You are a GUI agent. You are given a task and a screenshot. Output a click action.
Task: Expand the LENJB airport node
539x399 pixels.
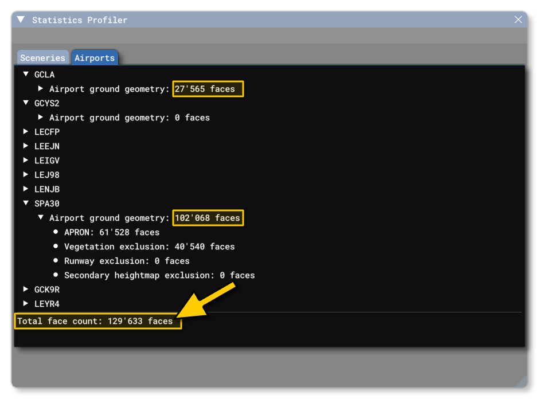pyautogui.click(x=26, y=189)
